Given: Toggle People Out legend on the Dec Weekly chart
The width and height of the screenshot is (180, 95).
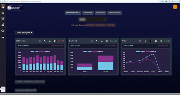Looking at the screenshot, I should [x=98, y=51].
